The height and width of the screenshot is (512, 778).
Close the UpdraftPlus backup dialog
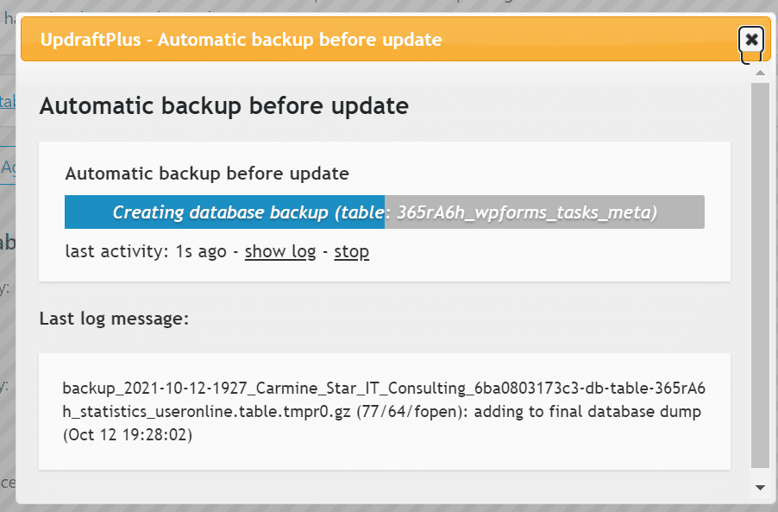point(751,39)
